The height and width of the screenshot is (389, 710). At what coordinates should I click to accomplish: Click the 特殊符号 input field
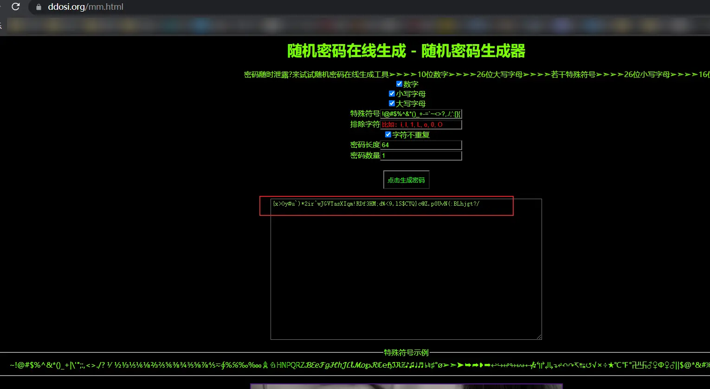421,114
